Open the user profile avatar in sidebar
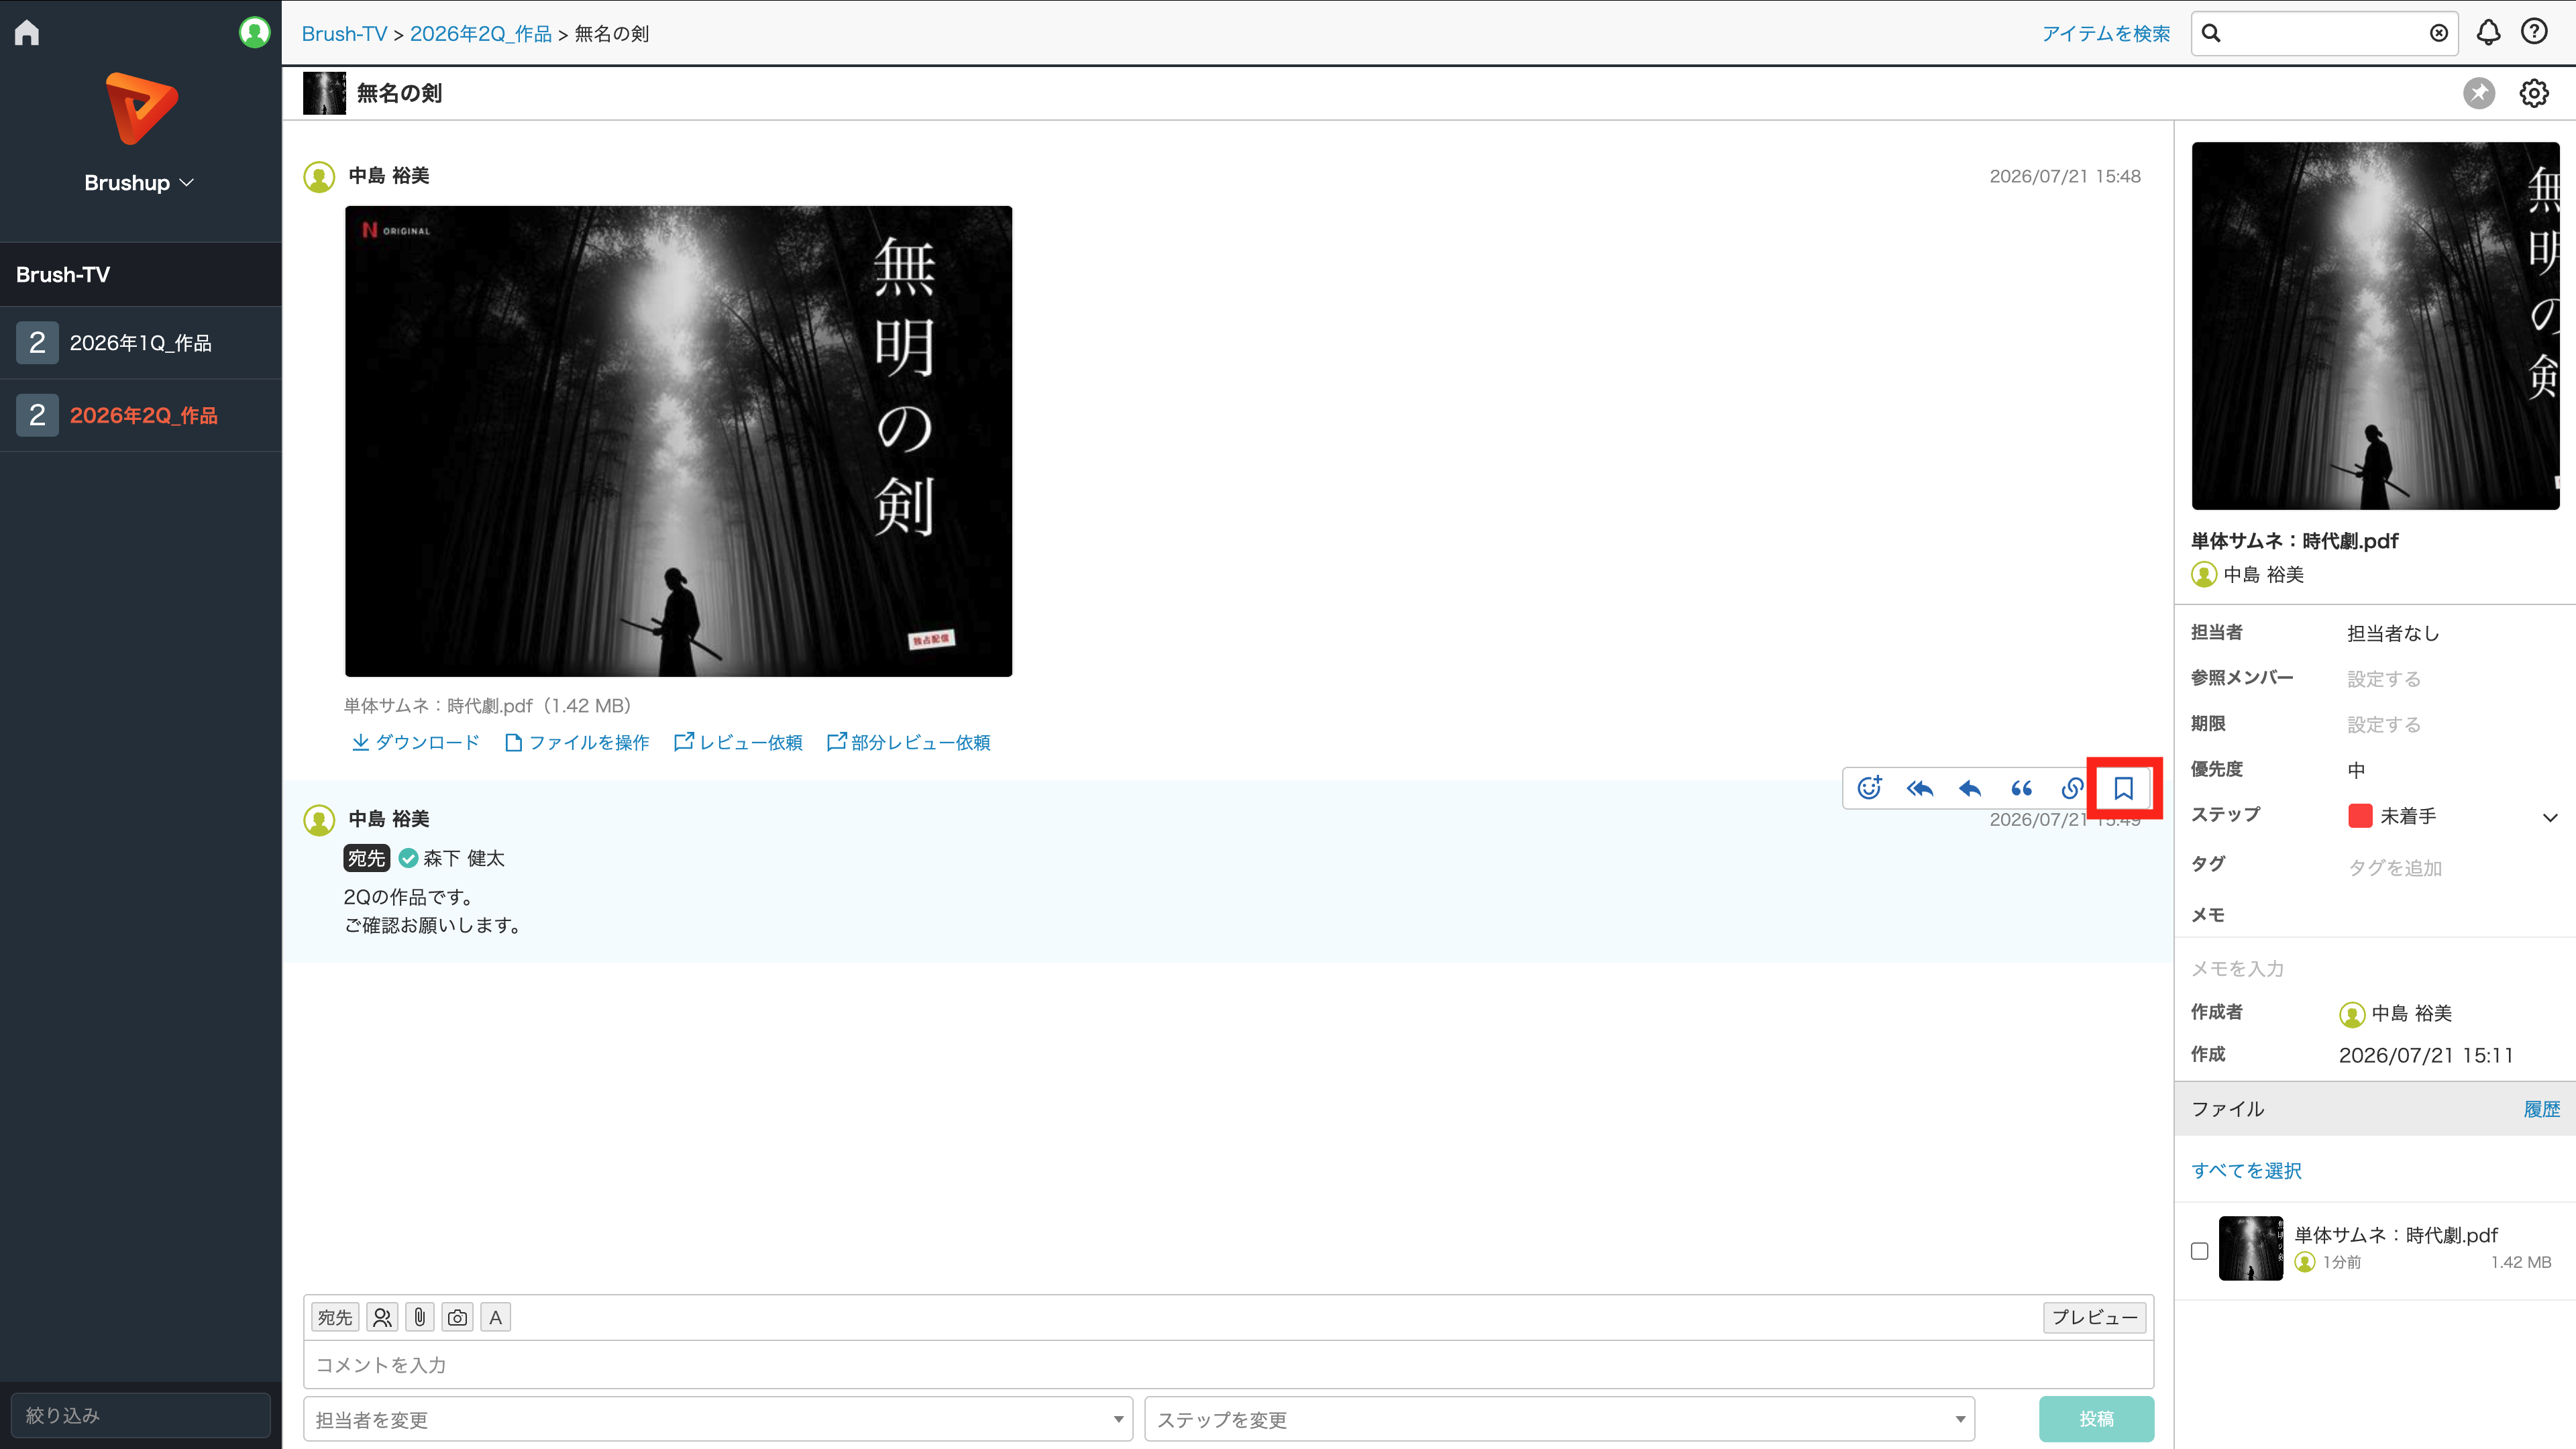2576x1449 pixels. point(254,33)
